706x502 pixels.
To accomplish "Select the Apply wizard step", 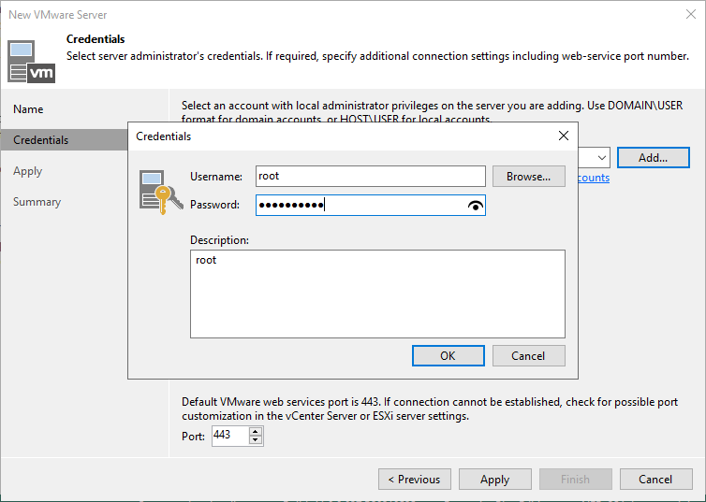I will 27,171.
